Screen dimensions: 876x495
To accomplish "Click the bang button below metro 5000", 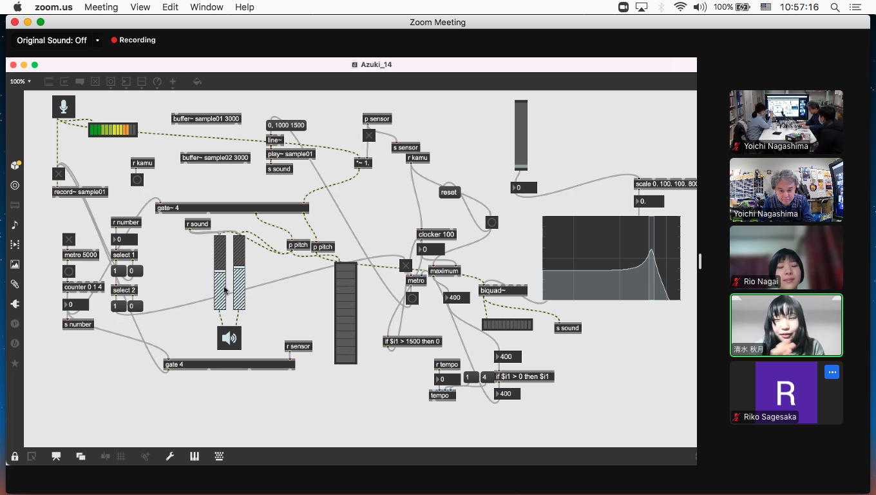I will [x=69, y=271].
